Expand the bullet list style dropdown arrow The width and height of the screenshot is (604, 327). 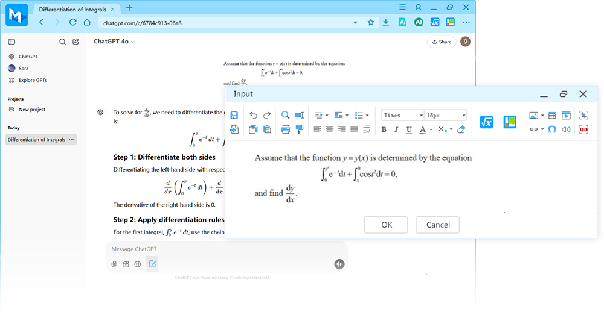click(x=367, y=115)
